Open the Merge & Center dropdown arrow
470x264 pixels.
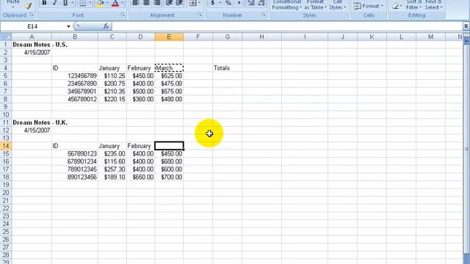199,3
